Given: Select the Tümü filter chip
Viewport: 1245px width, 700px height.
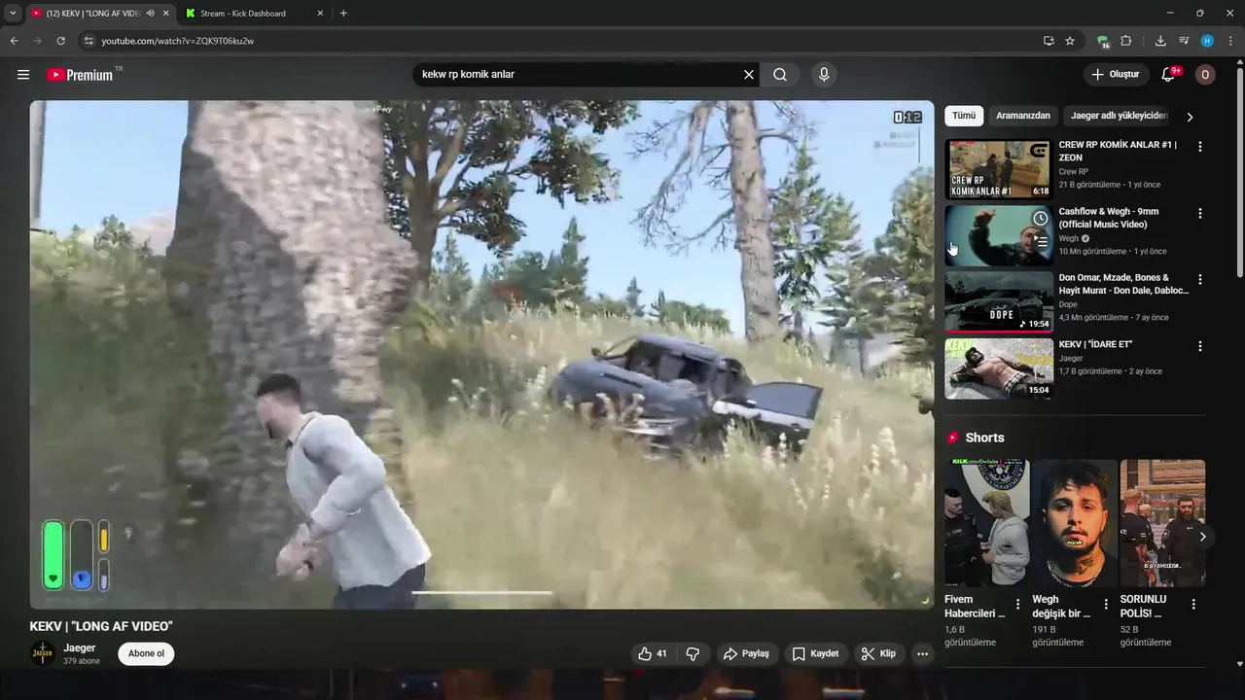Looking at the screenshot, I should [964, 116].
